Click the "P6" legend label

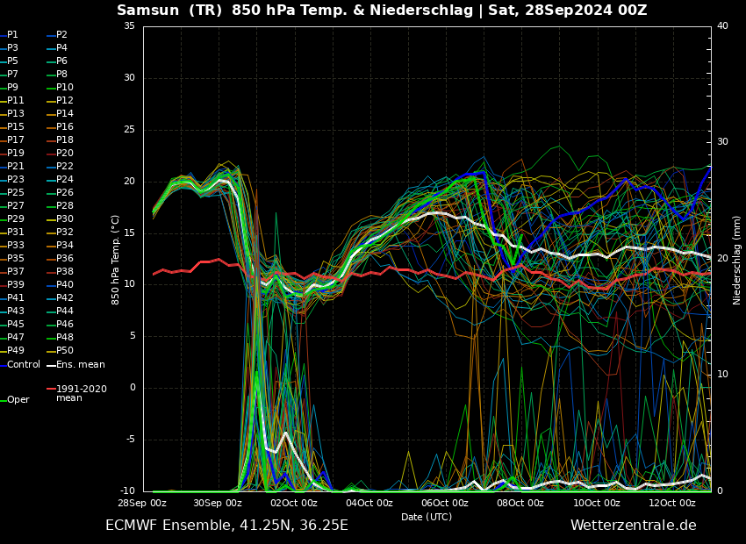coord(61,61)
